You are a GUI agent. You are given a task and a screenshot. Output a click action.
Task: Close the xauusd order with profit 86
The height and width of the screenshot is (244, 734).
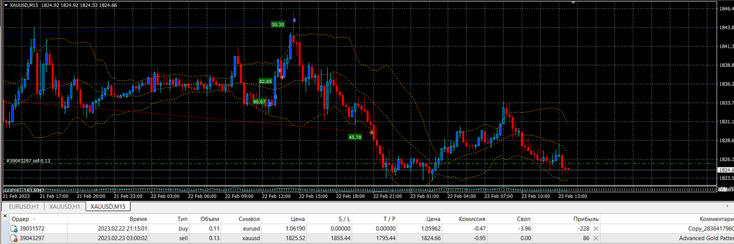tap(596, 238)
